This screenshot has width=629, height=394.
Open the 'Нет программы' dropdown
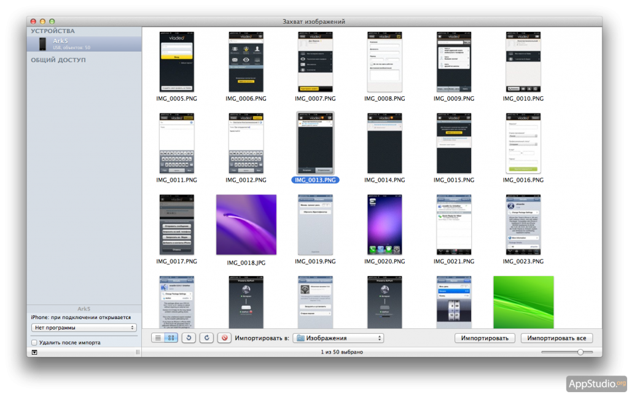pos(84,328)
